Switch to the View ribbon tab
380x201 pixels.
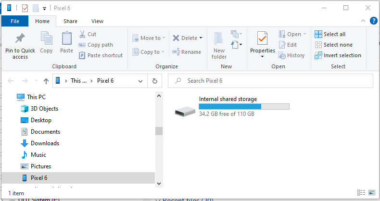97,21
